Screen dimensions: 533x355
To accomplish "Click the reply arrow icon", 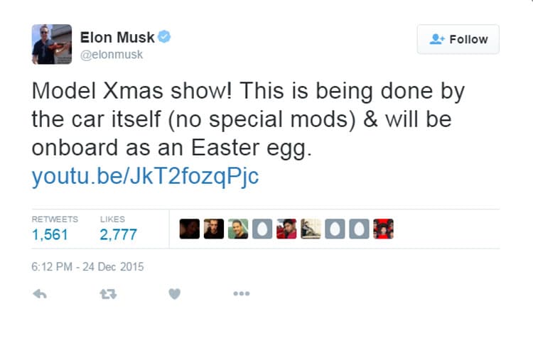I will point(40,294).
